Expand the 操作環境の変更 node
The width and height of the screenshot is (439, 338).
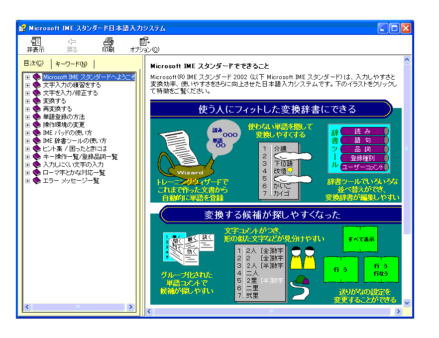coord(27,125)
